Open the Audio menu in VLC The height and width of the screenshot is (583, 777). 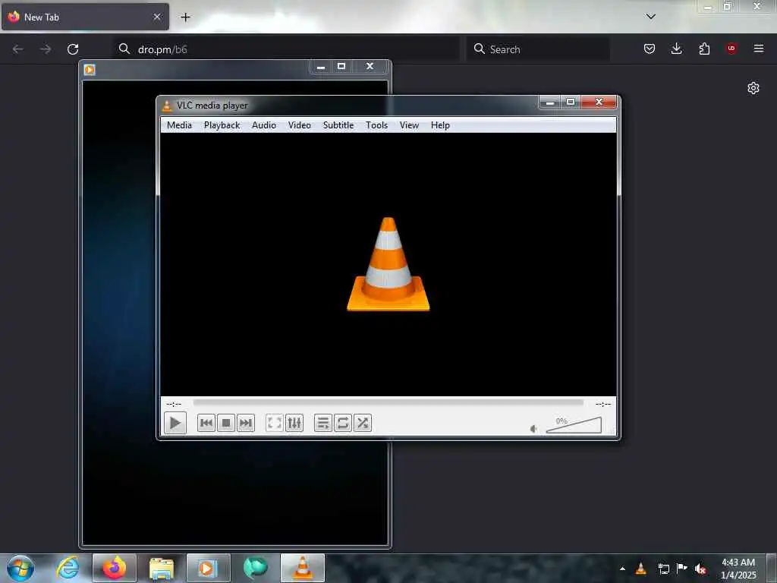pos(263,125)
